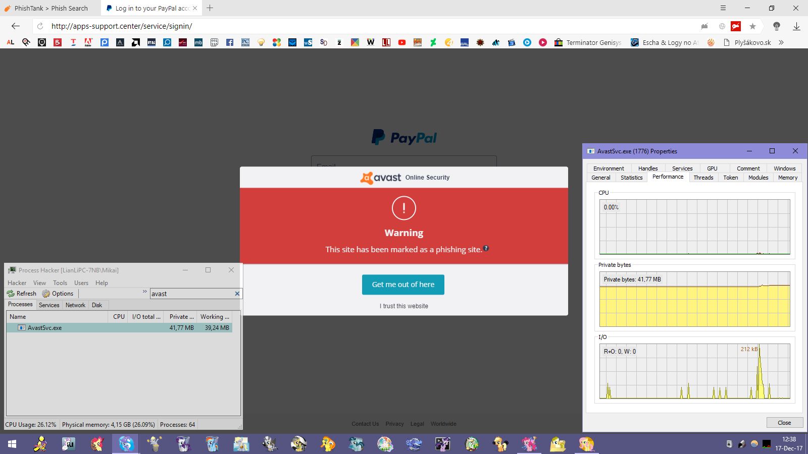Click Close button in AvastSvc Properties
The width and height of the screenshot is (808, 454).
click(x=784, y=423)
